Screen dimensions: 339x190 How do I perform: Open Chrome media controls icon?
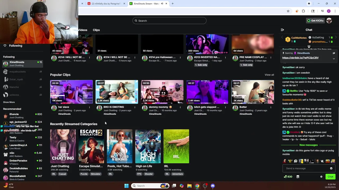[x=322, y=11]
